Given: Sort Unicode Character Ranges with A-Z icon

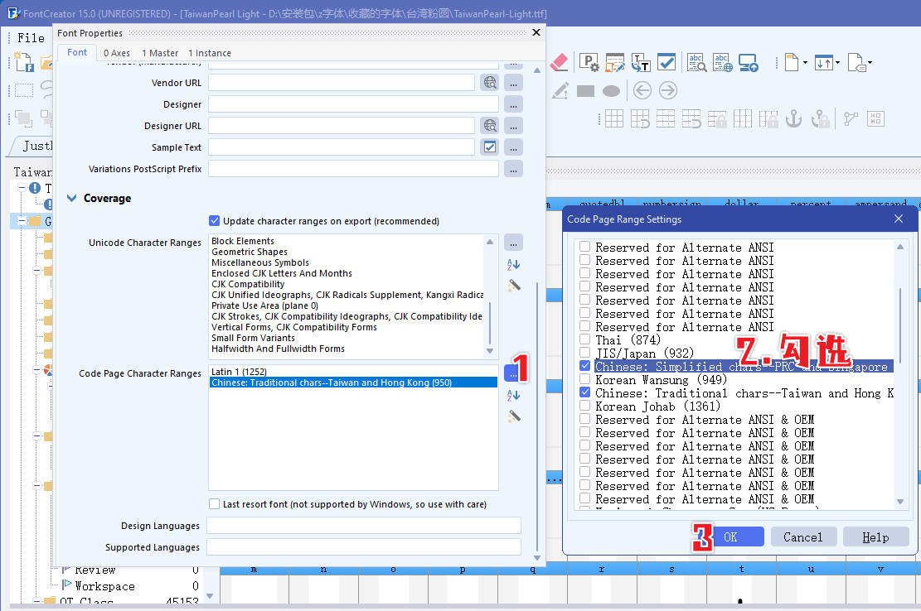Looking at the screenshot, I should 513,264.
